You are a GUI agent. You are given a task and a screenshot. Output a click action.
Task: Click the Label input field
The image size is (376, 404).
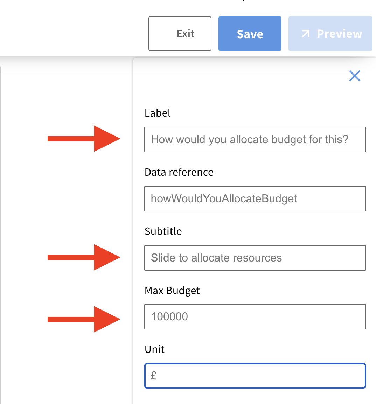click(255, 139)
